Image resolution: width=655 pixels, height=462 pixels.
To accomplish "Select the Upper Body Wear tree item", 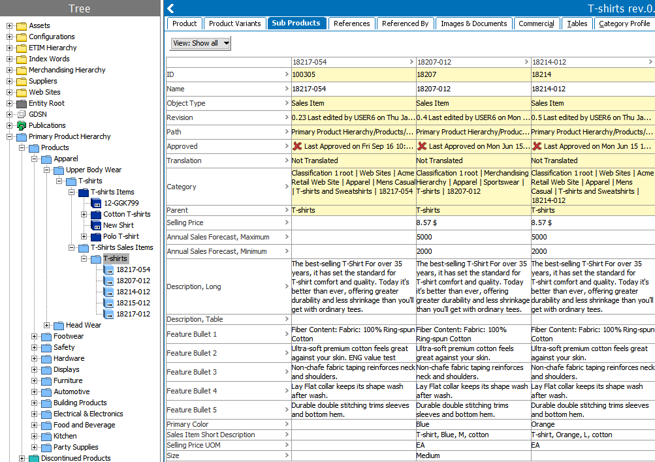I will (93, 170).
